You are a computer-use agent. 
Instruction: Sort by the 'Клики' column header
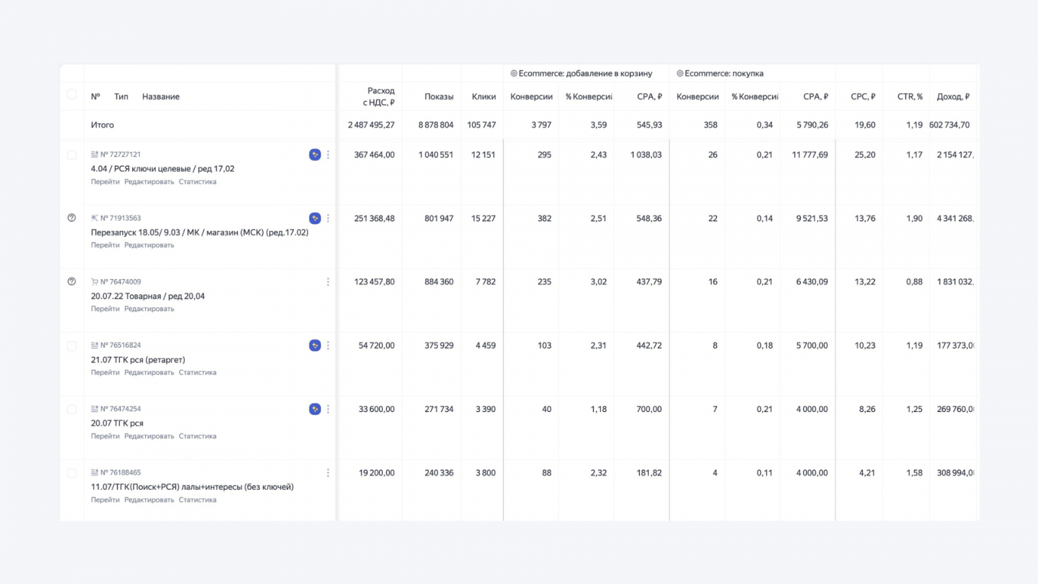click(x=483, y=97)
